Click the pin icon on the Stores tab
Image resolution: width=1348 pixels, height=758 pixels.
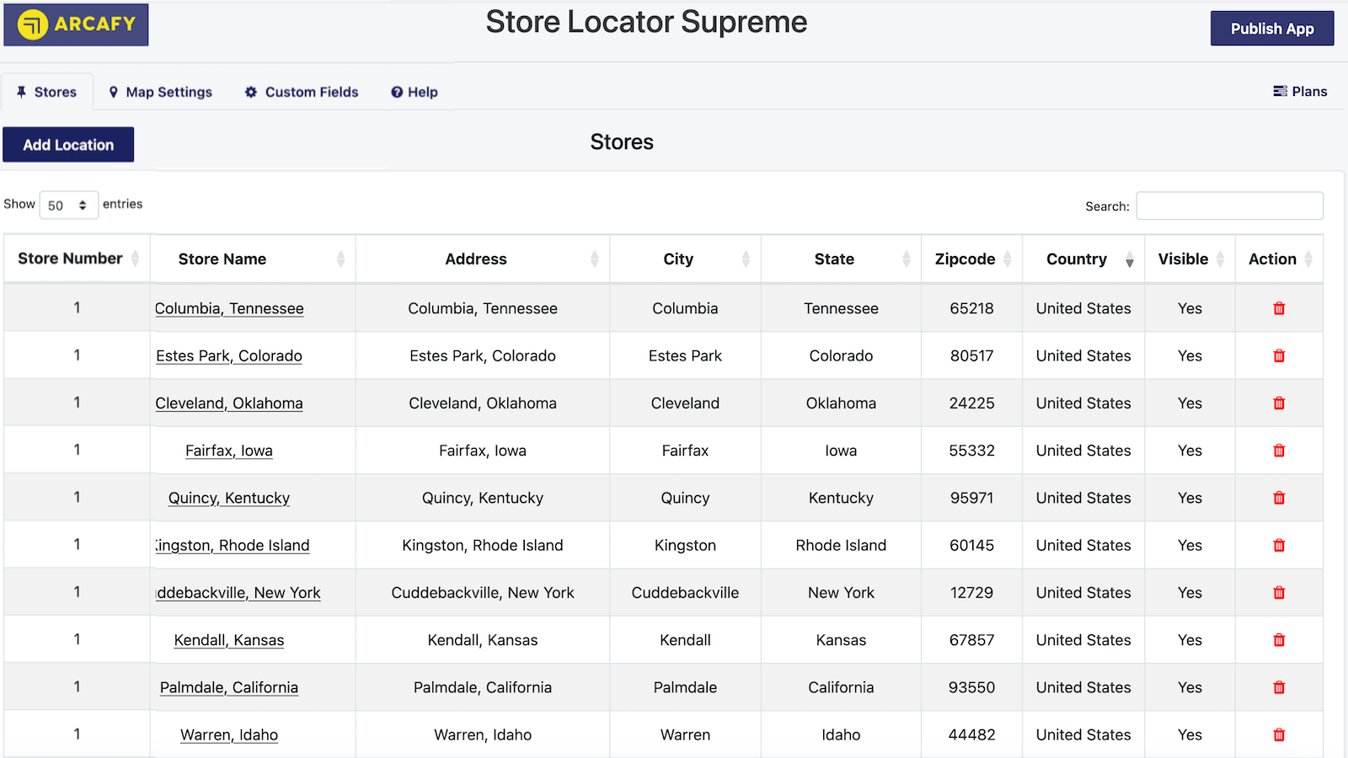click(x=22, y=92)
